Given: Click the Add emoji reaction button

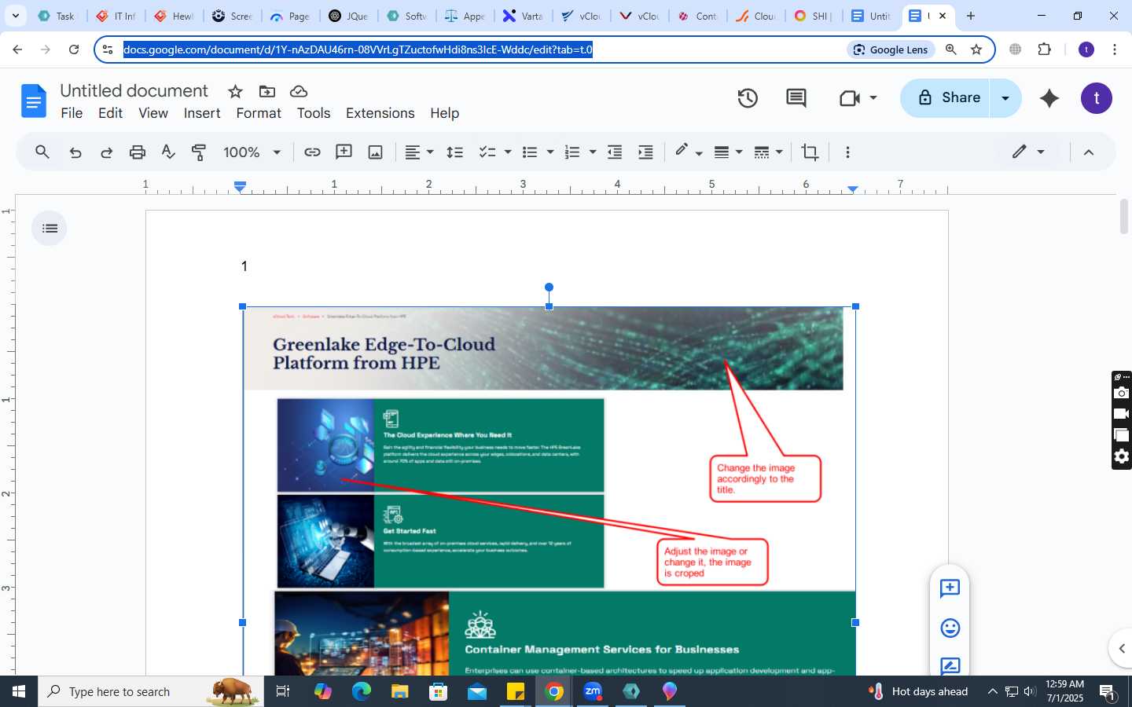Looking at the screenshot, I should point(950,628).
